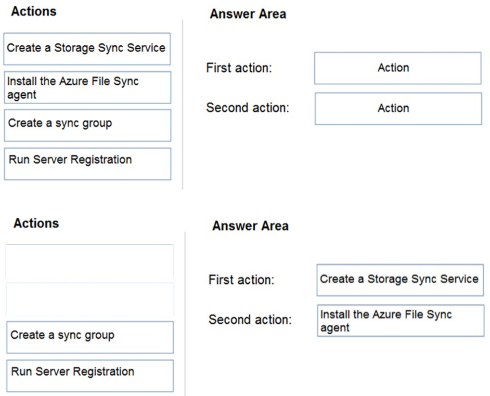Select Create a Storage Sync Service in the answer area
490x396 pixels.
[400, 279]
